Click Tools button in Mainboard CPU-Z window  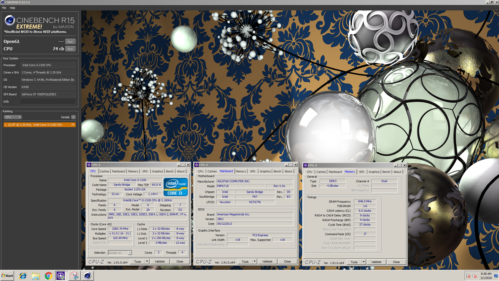point(245,262)
